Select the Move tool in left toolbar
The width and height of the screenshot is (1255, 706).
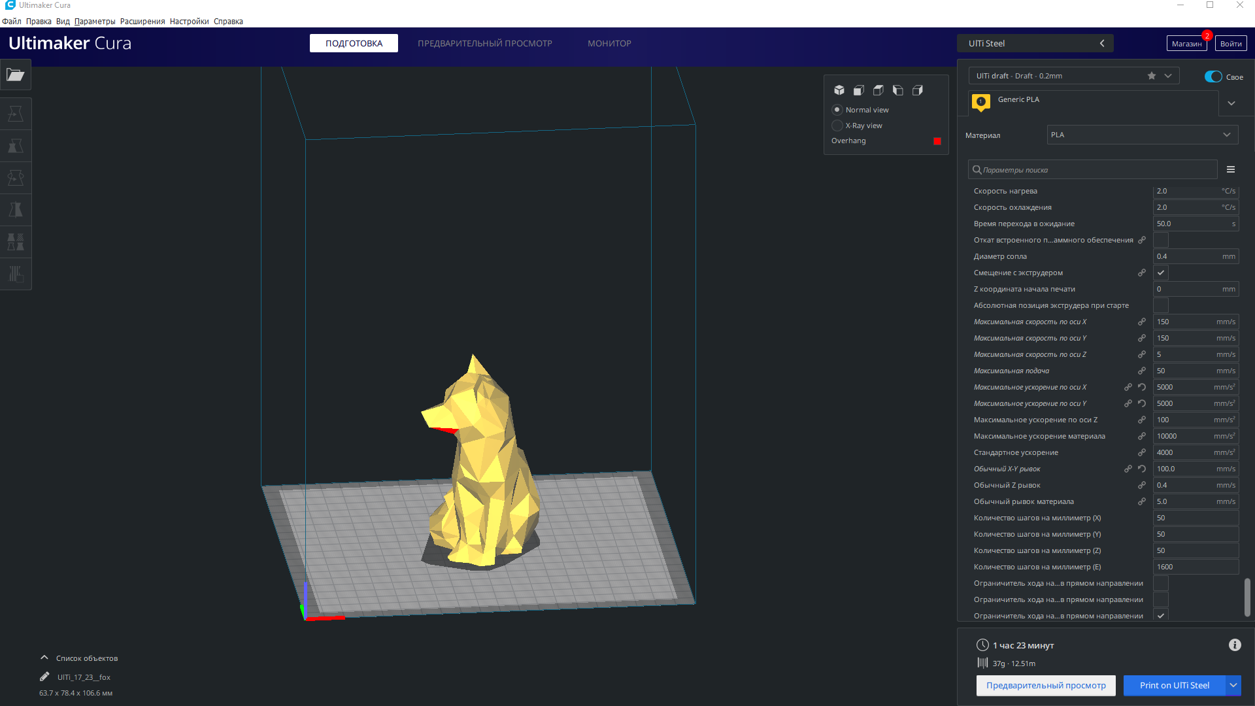click(16, 114)
